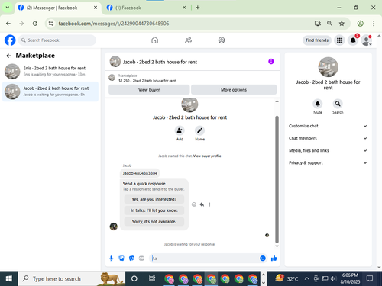Click the browser address bar URL
This screenshot has width=382, height=286.
[x=114, y=24]
